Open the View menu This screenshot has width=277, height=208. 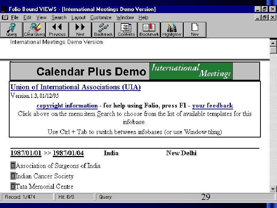[x=41, y=17]
